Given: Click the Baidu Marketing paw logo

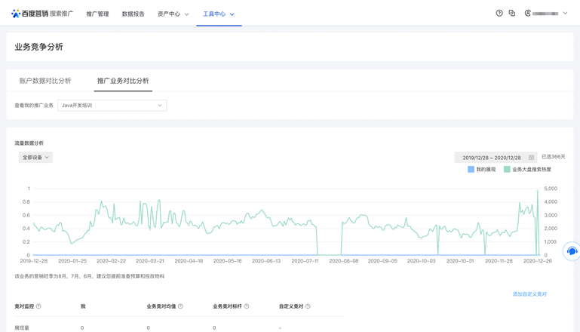Looking at the screenshot, I should click(x=16, y=14).
